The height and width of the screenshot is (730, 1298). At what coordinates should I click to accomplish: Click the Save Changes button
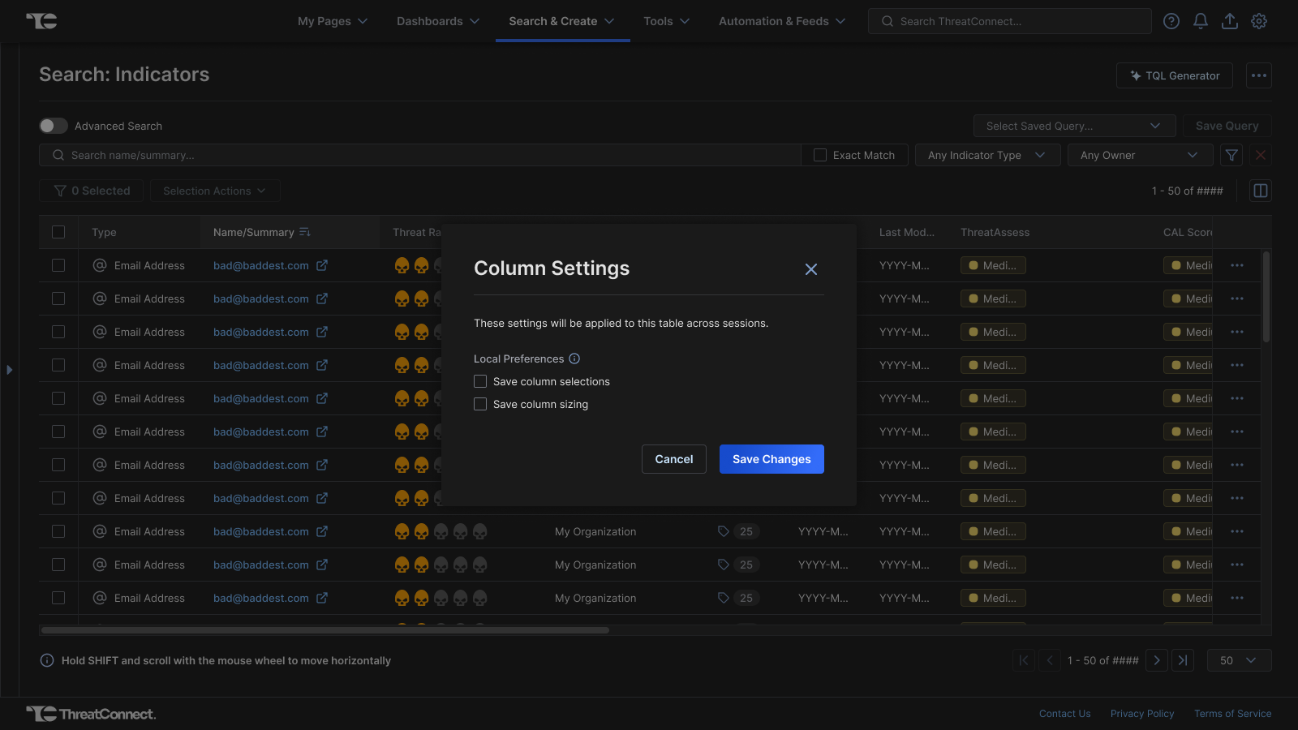[x=771, y=459]
